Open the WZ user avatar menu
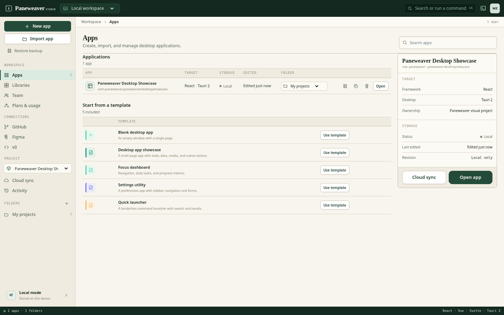The width and height of the screenshot is (504, 315). pos(495,8)
